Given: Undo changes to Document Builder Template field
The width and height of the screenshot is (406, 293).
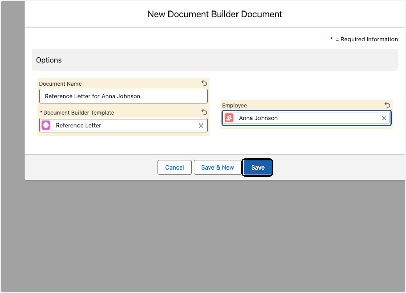Looking at the screenshot, I should 204,112.
